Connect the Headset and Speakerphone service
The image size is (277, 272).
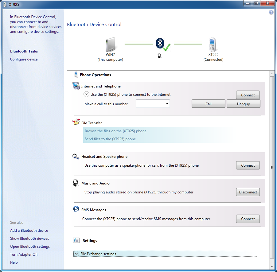248,165
